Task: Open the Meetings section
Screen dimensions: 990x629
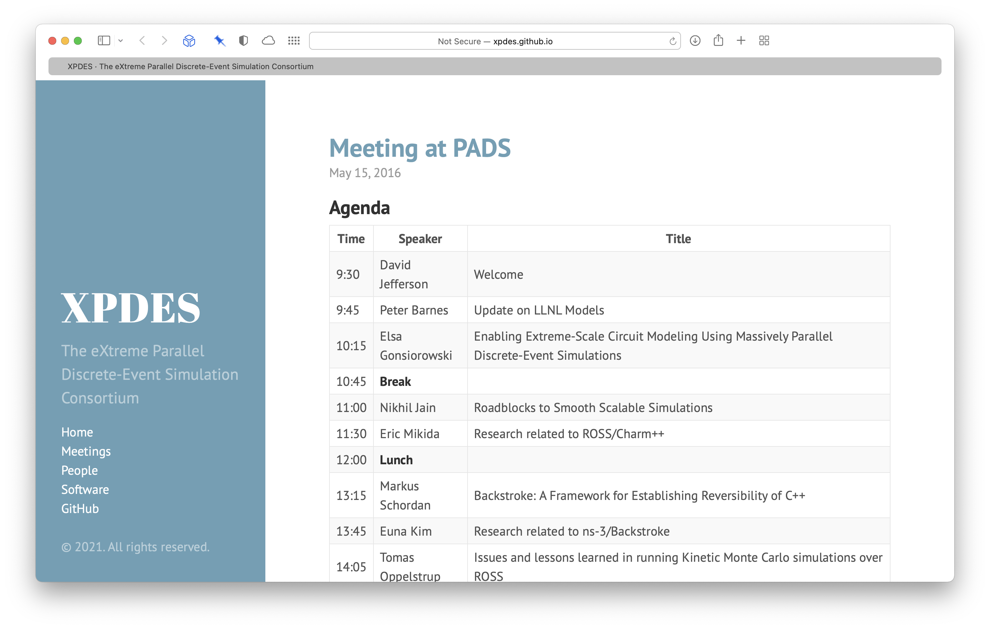Action: point(85,450)
